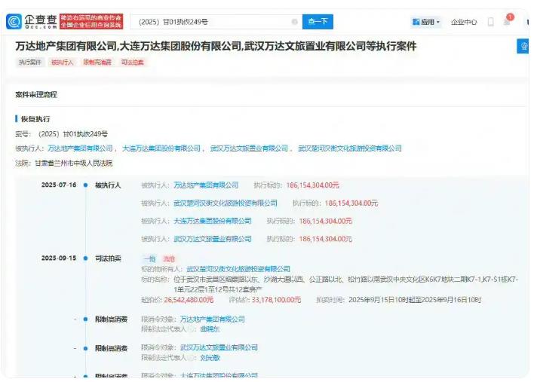Open the 应用 dropdown menu

click(x=427, y=23)
